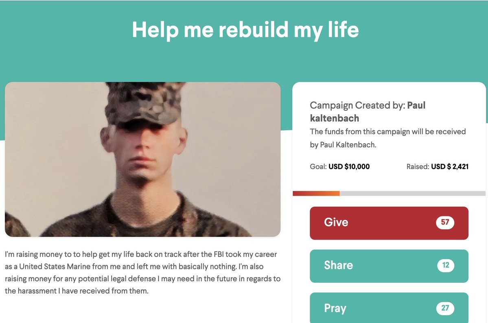This screenshot has width=488, height=323.
Task: Click the funds recipient notice text
Action: pyautogui.click(x=388, y=138)
